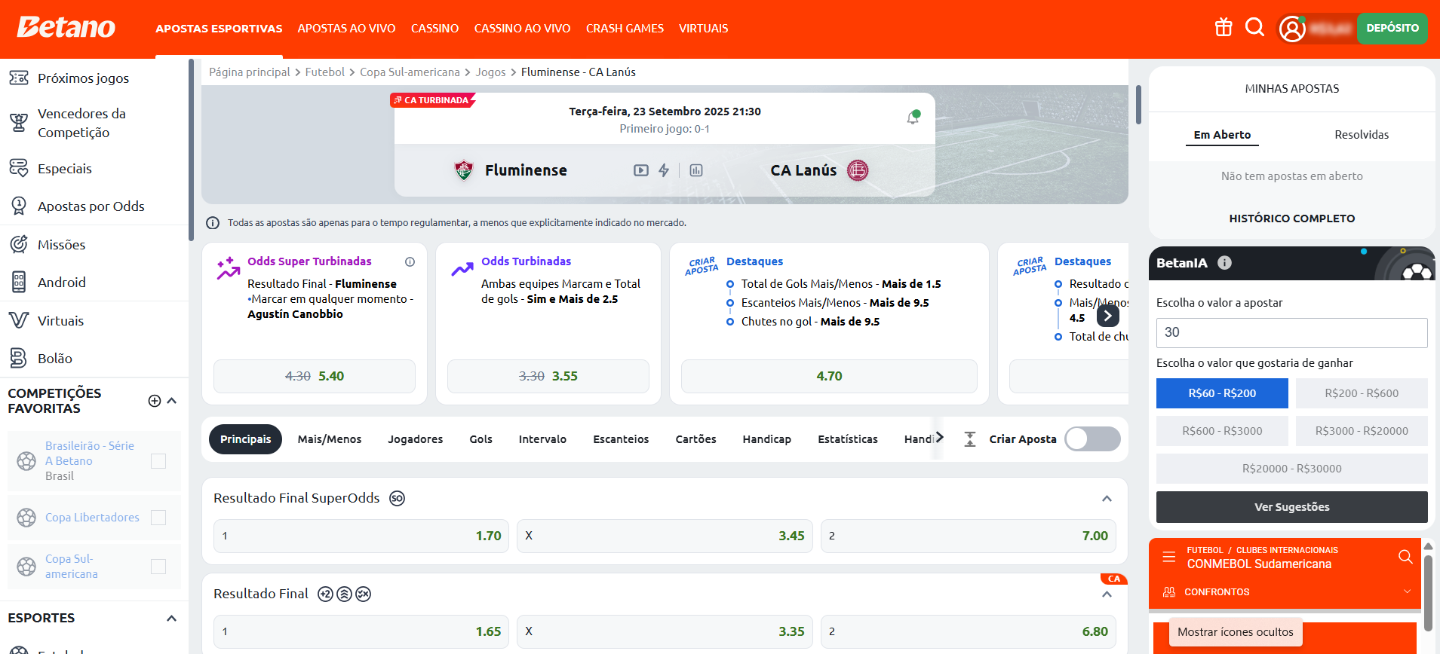Screen dimensions: 1440x654
Task: Search within the CONMEBOL Sudamericana widget
Action: (x=1405, y=557)
